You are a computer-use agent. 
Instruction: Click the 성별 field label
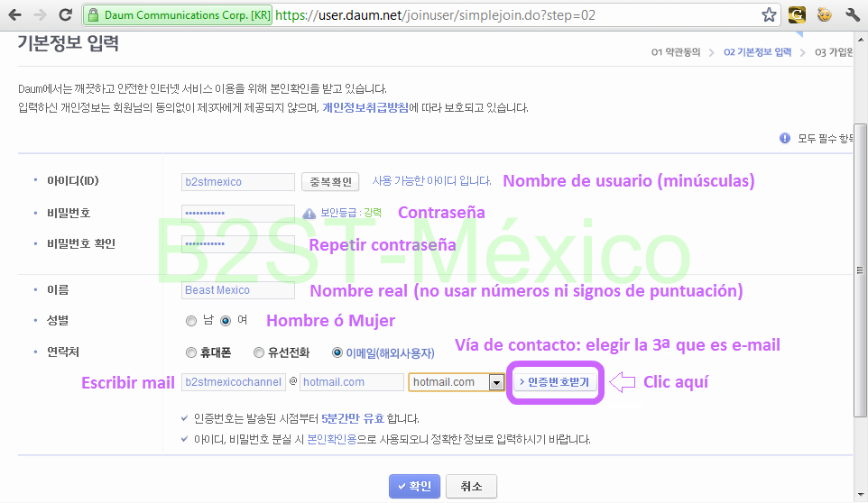point(58,321)
